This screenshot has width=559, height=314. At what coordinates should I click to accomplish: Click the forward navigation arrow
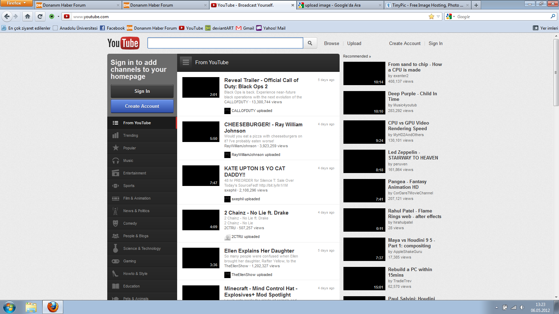[x=16, y=16]
